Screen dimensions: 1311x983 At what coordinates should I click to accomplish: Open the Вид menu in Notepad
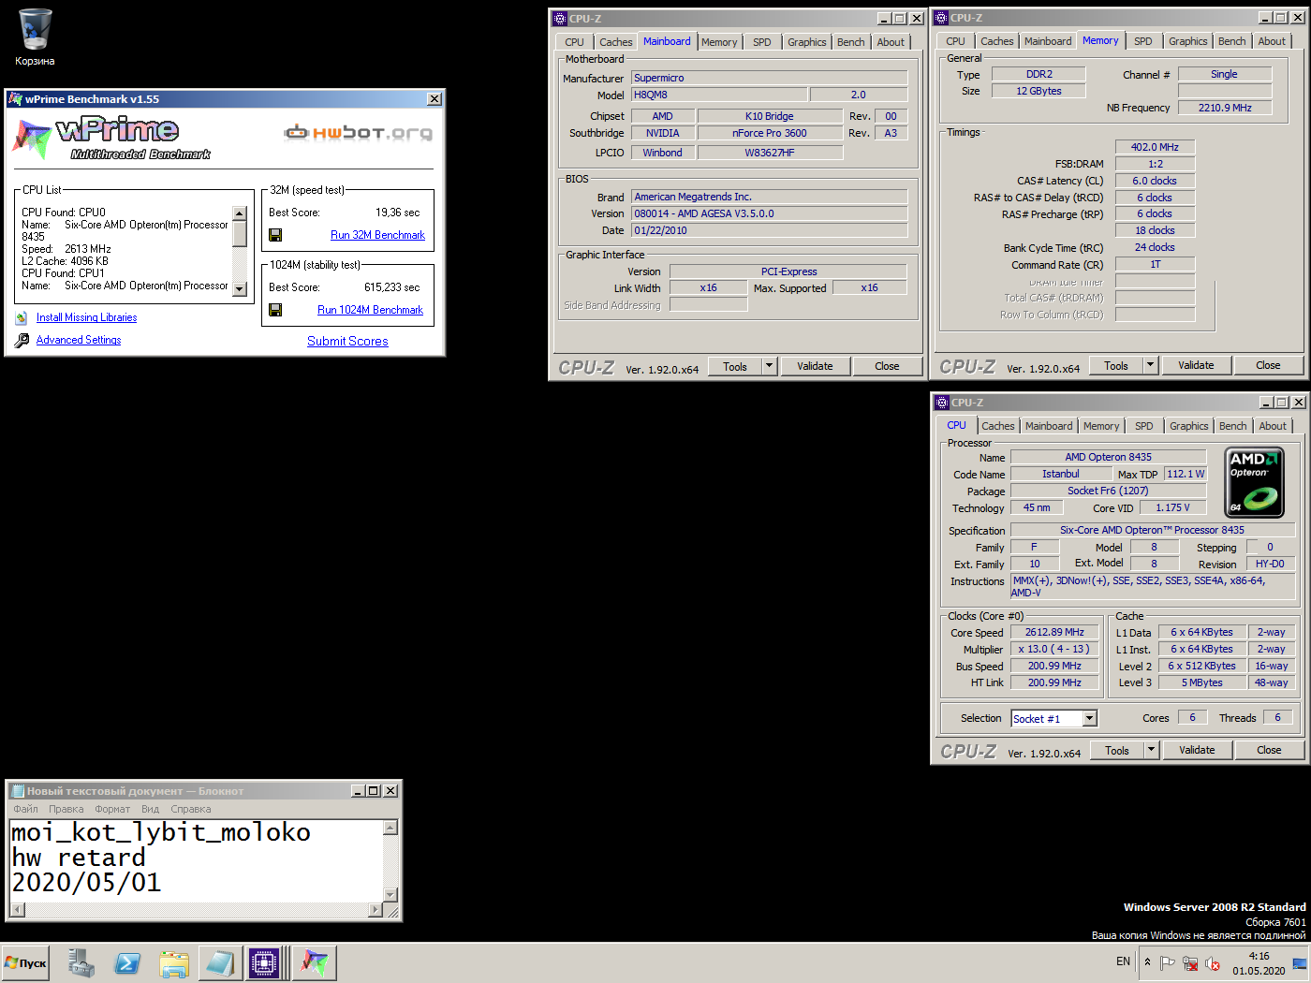click(151, 809)
